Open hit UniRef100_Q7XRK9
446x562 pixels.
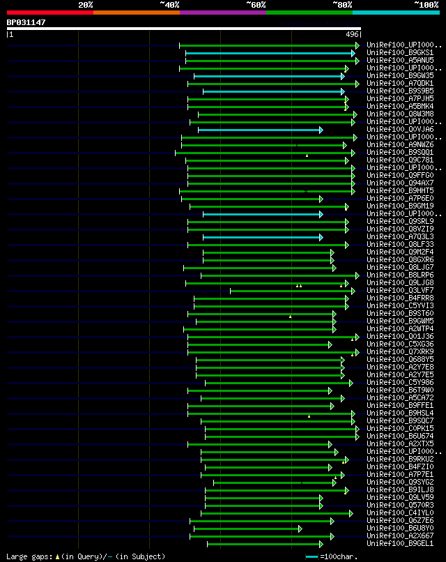pyautogui.click(x=400, y=351)
